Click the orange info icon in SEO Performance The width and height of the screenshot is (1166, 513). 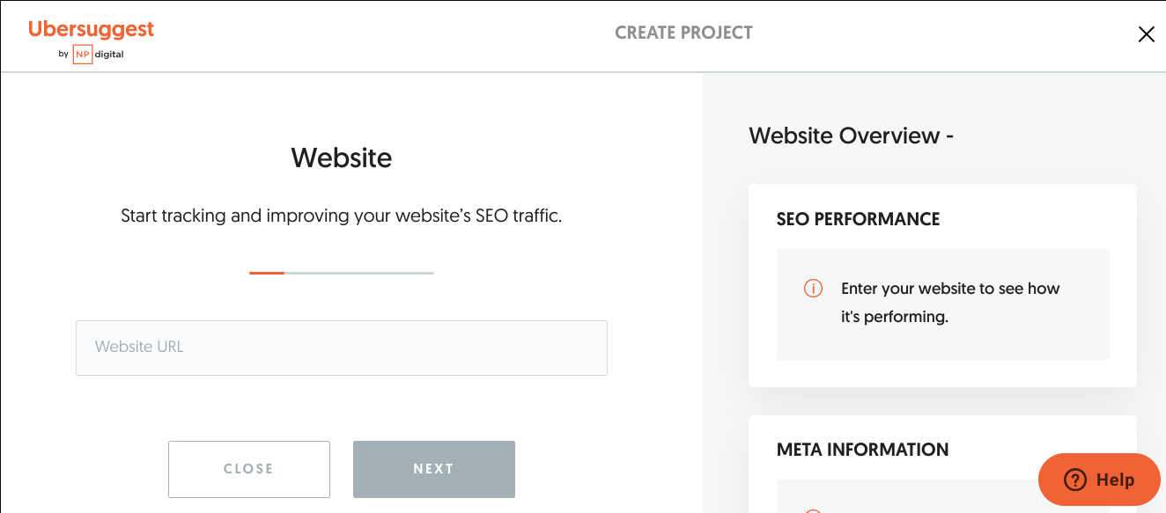click(x=813, y=289)
